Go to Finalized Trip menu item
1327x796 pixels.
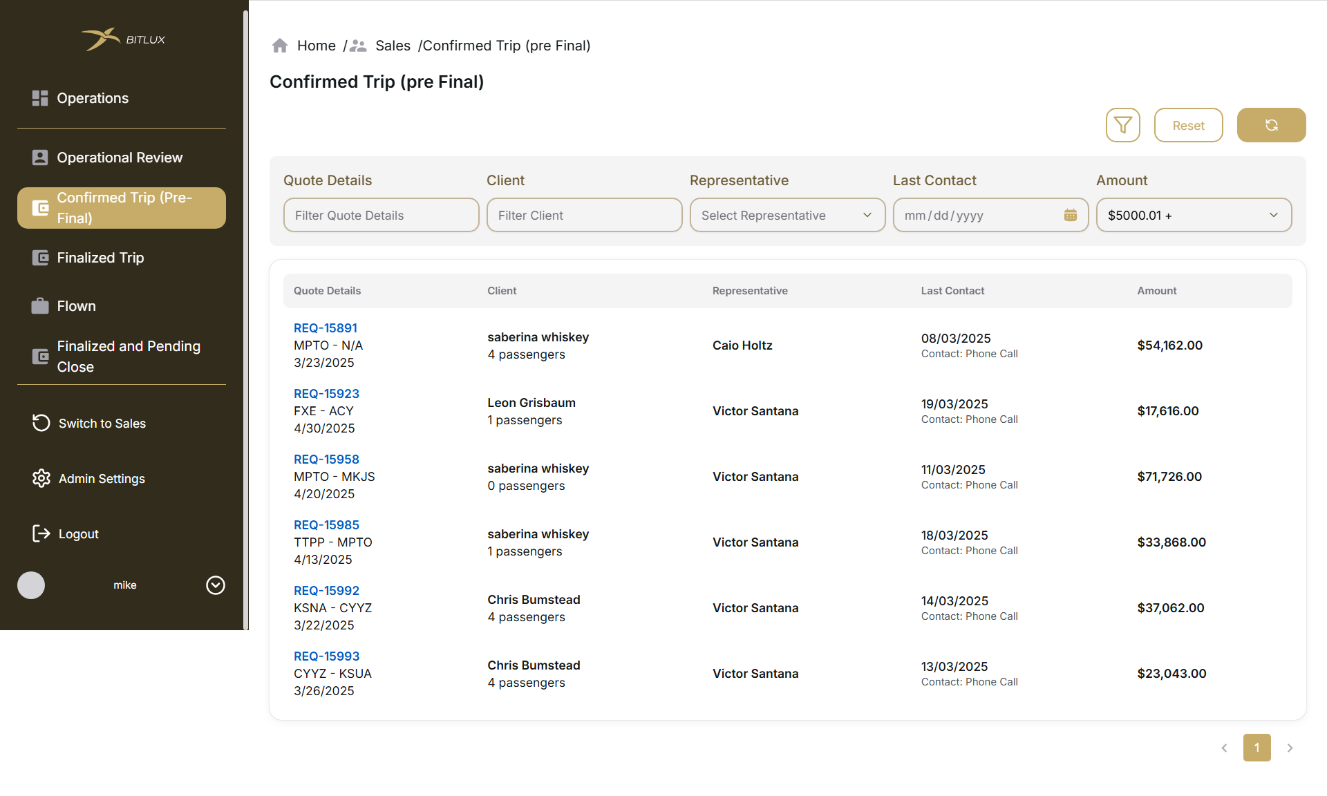(x=100, y=258)
